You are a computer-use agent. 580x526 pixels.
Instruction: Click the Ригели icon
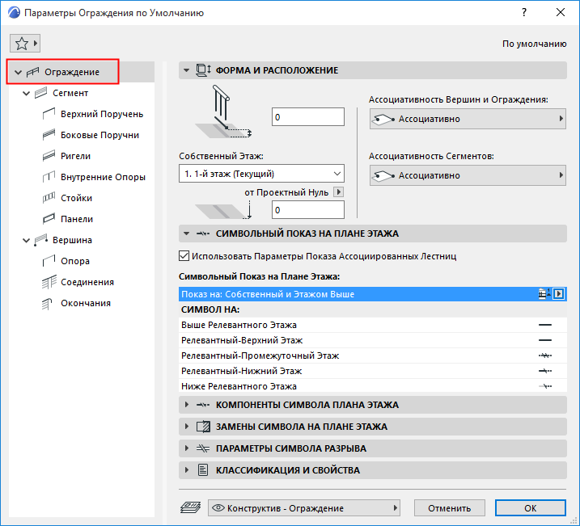[x=49, y=156]
